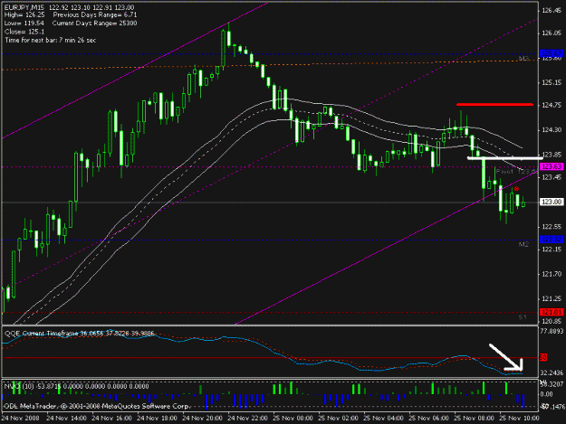Click the "25 Nov 02:00" time label
Screen dimensions: 566x424
[338, 419]
